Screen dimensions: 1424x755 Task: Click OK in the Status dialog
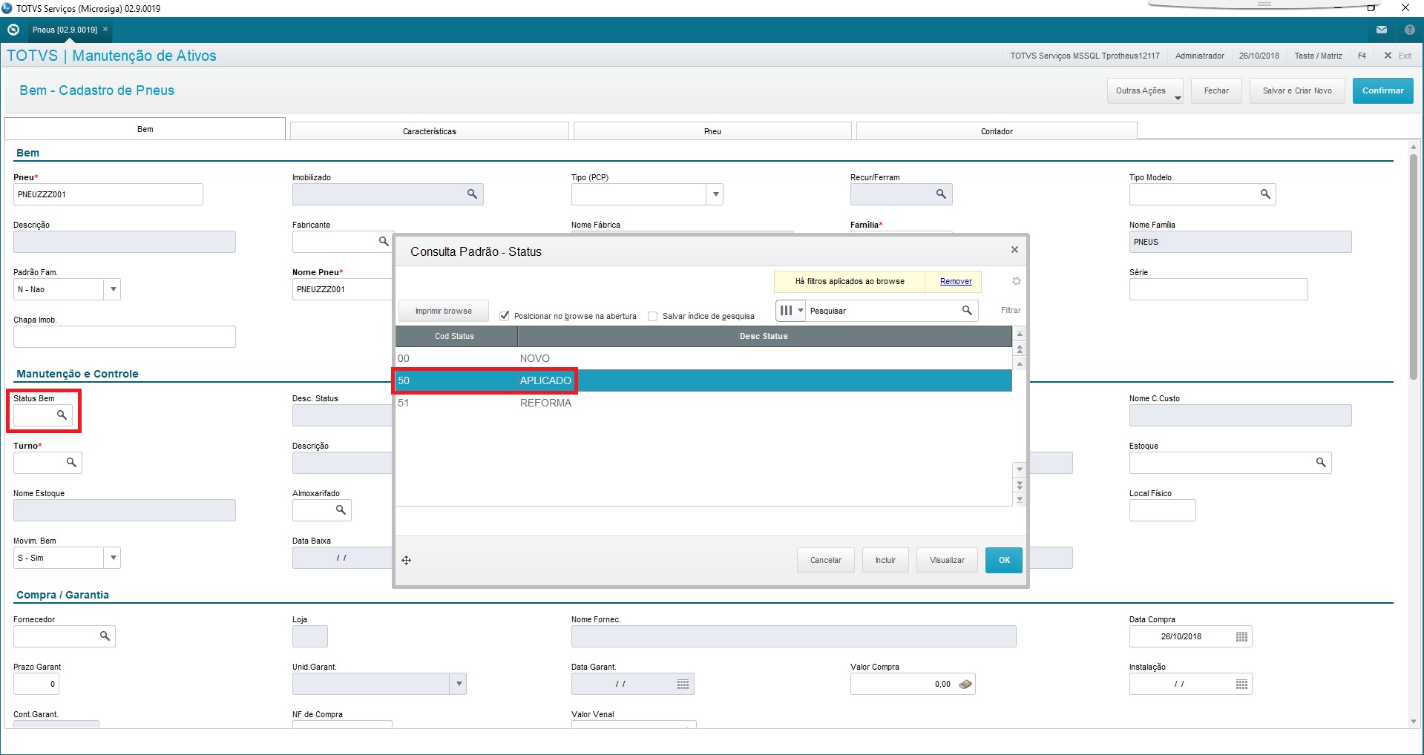[x=1004, y=561]
